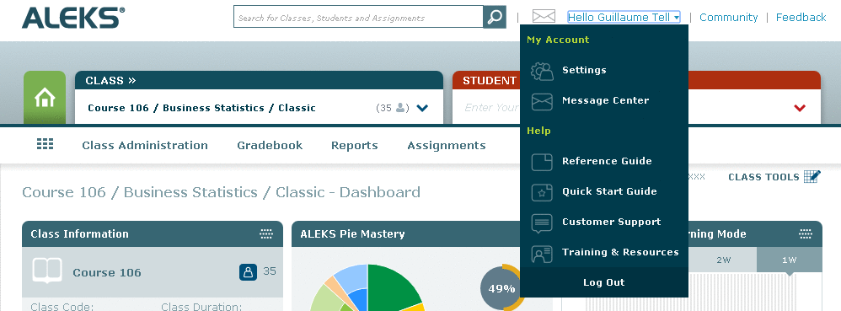Click the student roster icon beside 35
The height and width of the screenshot is (311, 841).
tap(248, 272)
